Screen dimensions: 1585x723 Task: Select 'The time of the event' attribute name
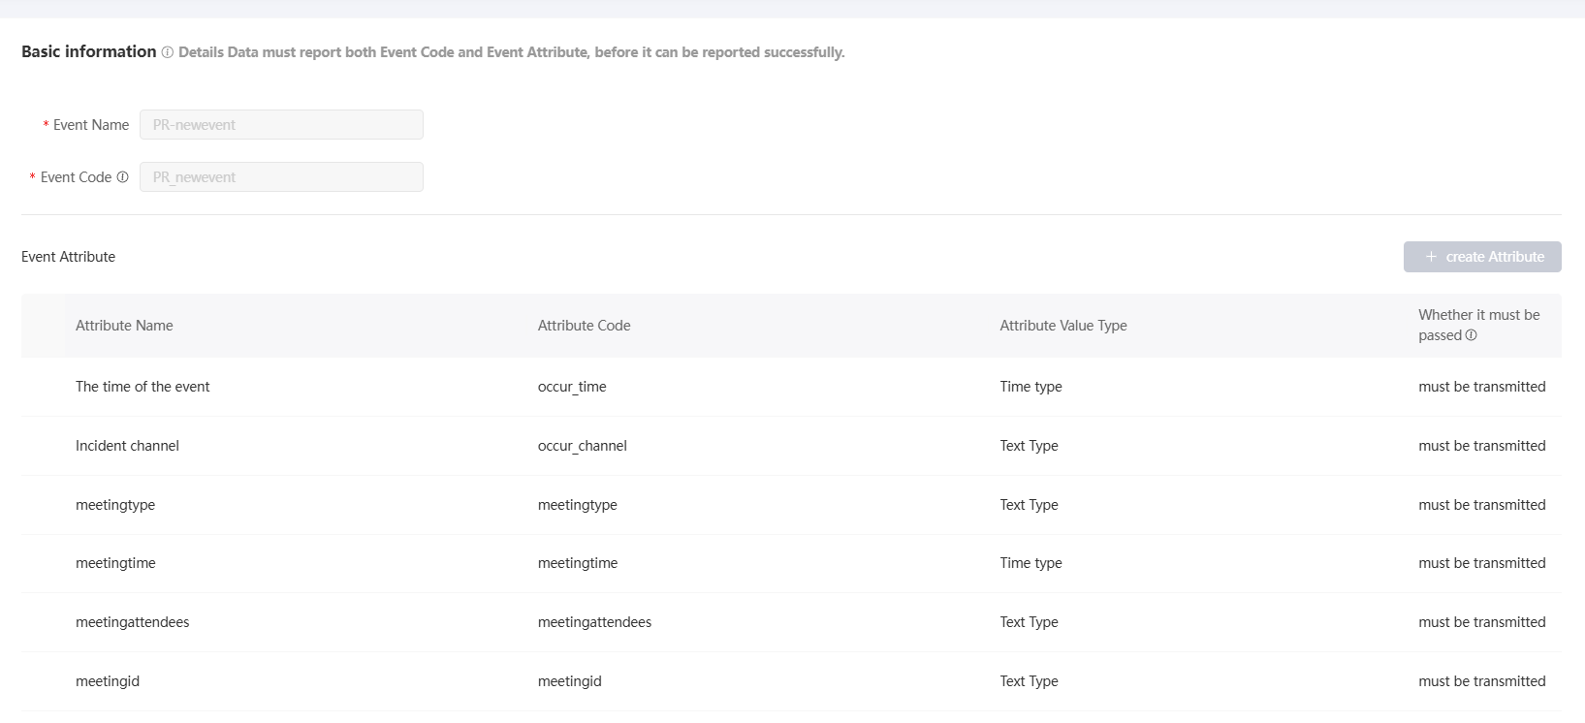click(x=143, y=387)
